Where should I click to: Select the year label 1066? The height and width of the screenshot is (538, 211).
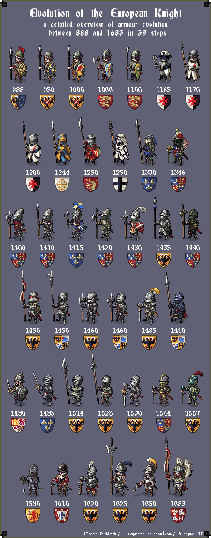tap(105, 90)
